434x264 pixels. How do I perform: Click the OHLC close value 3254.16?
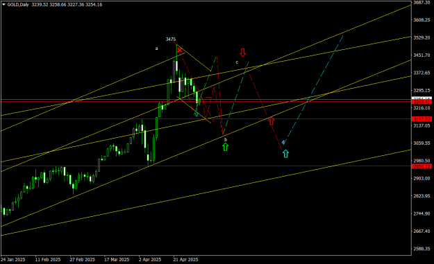point(94,4)
